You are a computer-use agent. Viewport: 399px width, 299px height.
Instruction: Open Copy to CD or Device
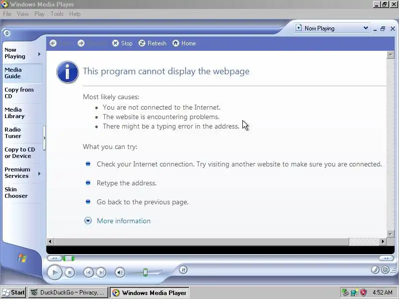(19, 153)
